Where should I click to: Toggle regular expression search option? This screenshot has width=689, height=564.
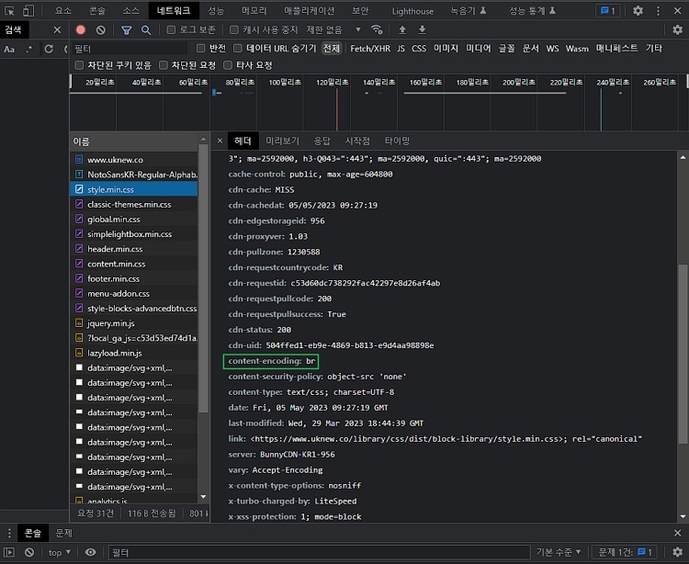click(x=29, y=49)
